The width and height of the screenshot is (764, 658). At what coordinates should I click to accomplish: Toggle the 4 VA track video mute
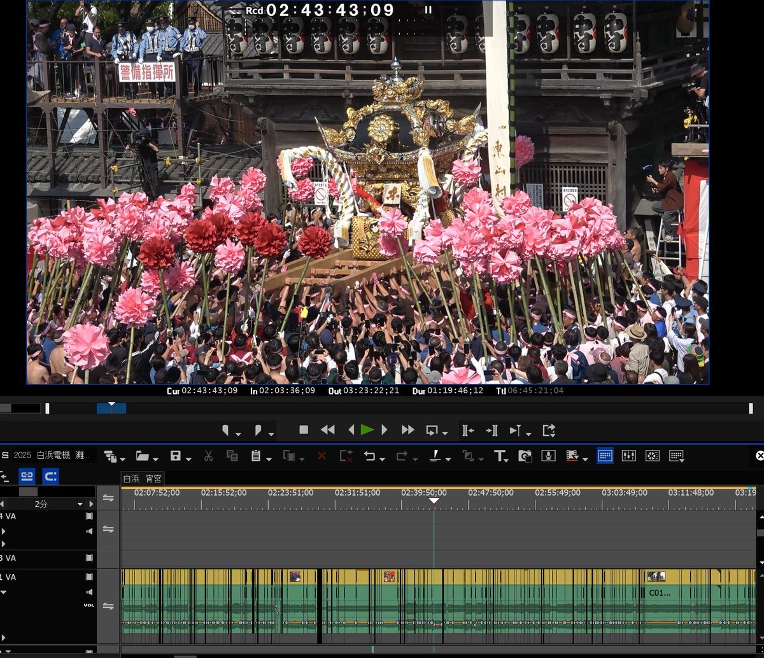pyautogui.click(x=89, y=516)
